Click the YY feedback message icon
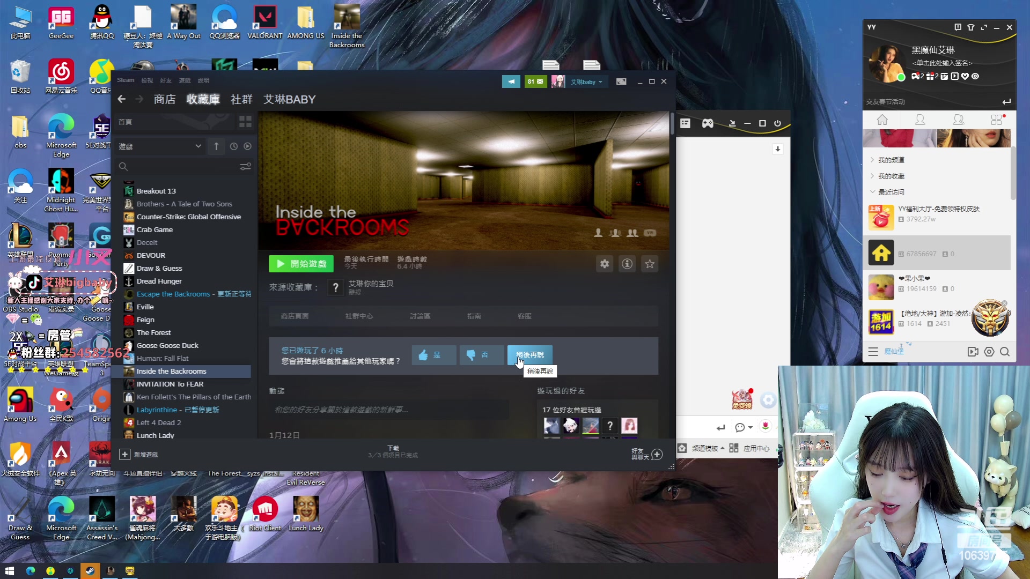This screenshot has height=579, width=1030. 958,27
